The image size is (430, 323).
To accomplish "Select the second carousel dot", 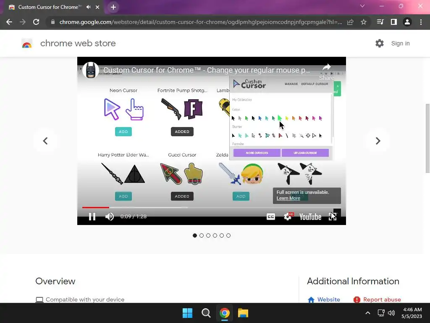I will 202,236.
